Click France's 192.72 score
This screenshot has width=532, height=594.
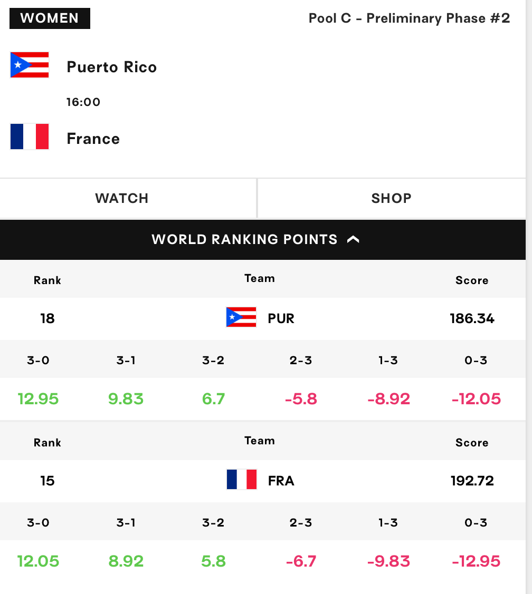(x=472, y=481)
